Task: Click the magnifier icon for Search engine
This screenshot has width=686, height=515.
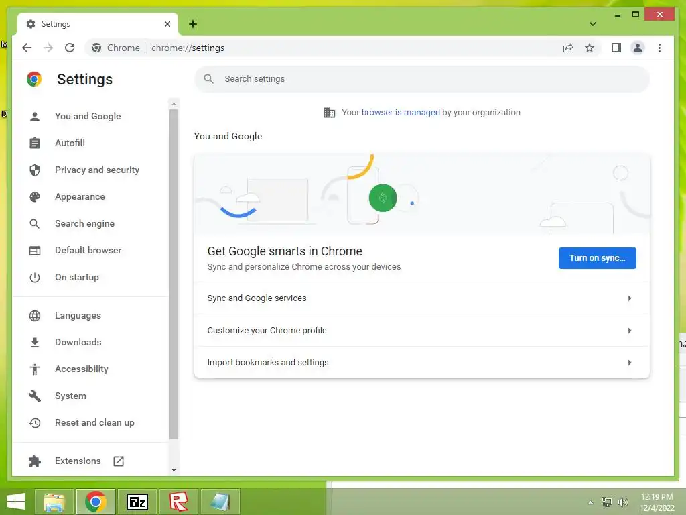Action: [x=35, y=224]
